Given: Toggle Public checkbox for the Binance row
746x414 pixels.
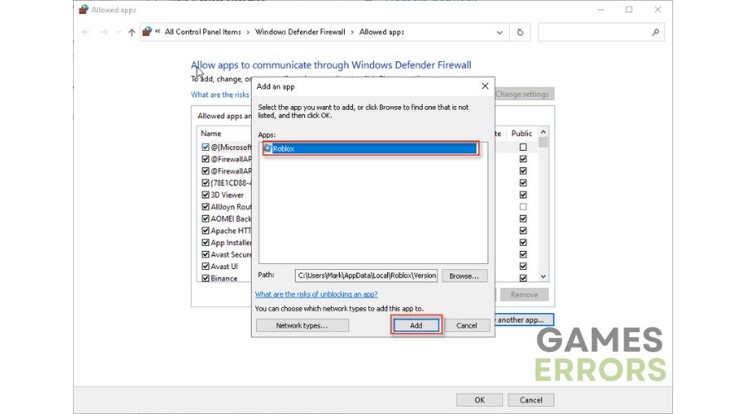Looking at the screenshot, I should pos(523,278).
